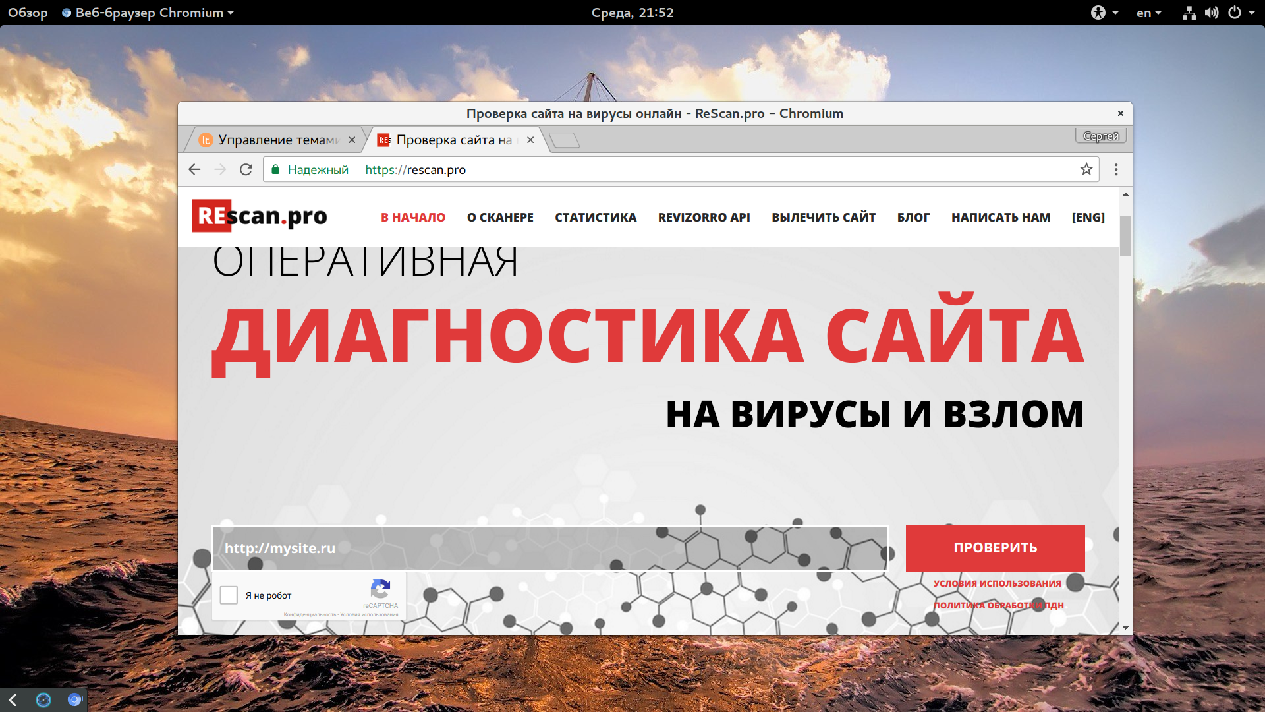1265x712 pixels.
Task: Open the volume control in top bar
Action: 1212,13
